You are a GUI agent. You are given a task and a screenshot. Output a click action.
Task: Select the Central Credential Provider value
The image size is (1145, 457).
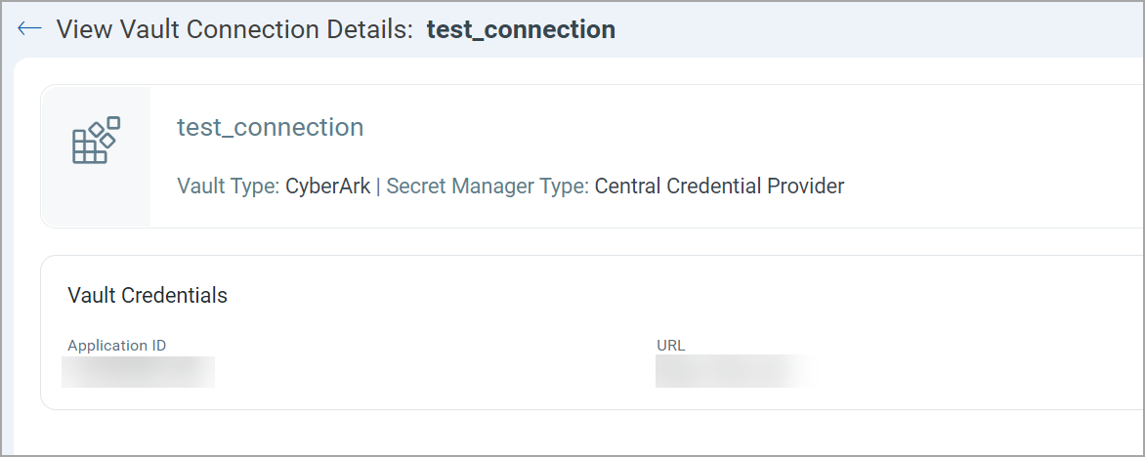719,186
